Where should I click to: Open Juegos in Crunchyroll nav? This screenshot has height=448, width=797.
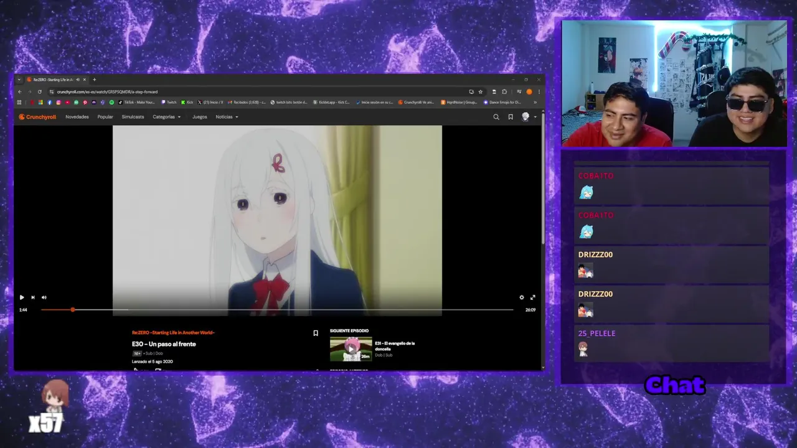click(x=200, y=117)
